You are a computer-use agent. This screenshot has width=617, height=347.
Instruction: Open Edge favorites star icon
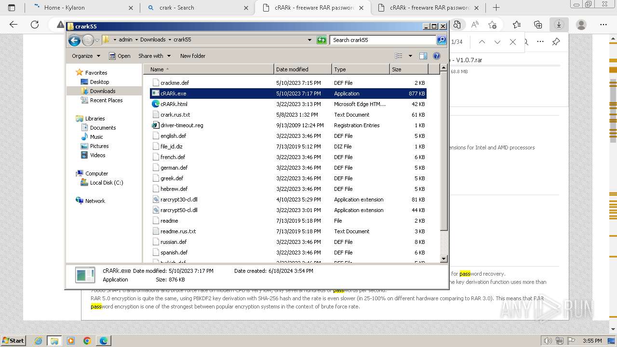pos(517,25)
